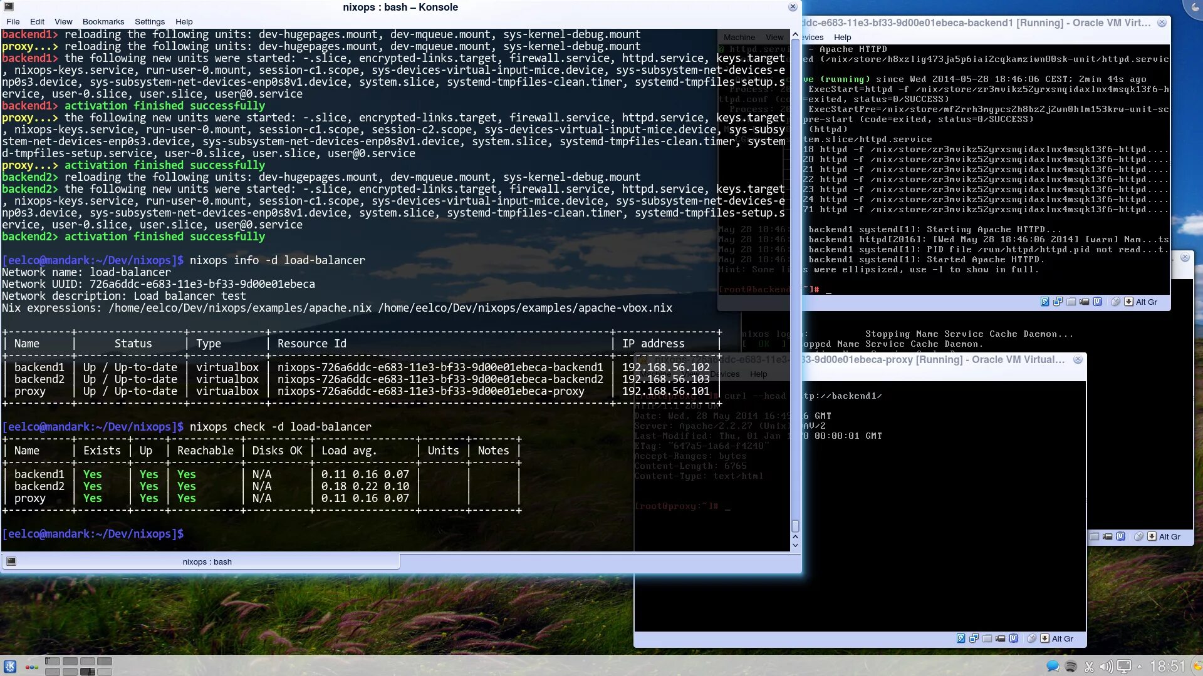Open Konsole Settings menu
1203x676 pixels.
point(149,21)
